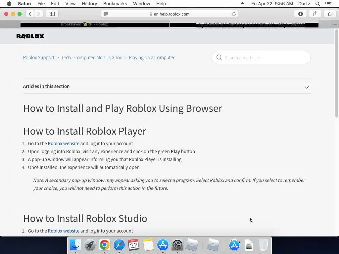Click the How to Install Roblox Studio heading
This screenshot has width=339, height=254.
pyautogui.click(x=85, y=218)
